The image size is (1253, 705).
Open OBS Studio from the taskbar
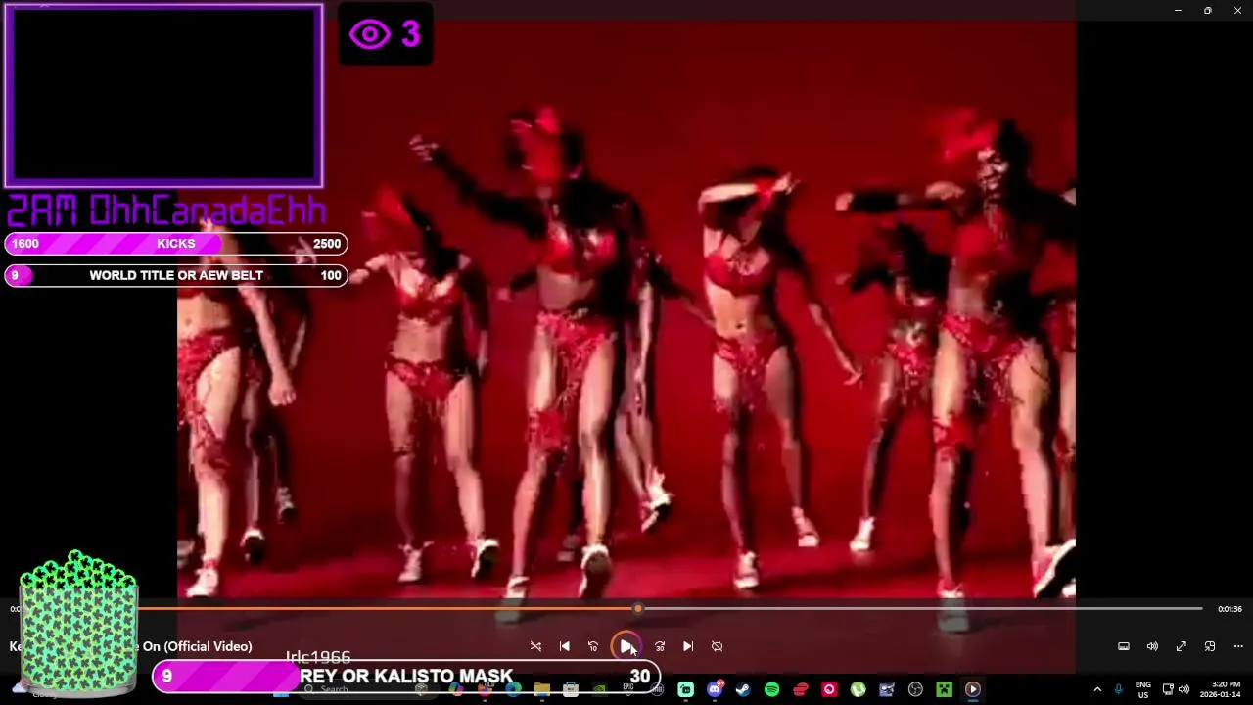tap(915, 689)
